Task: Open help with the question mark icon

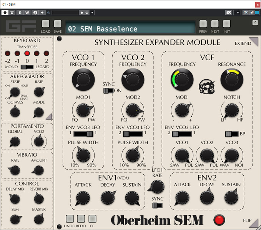Action: (255, 23)
